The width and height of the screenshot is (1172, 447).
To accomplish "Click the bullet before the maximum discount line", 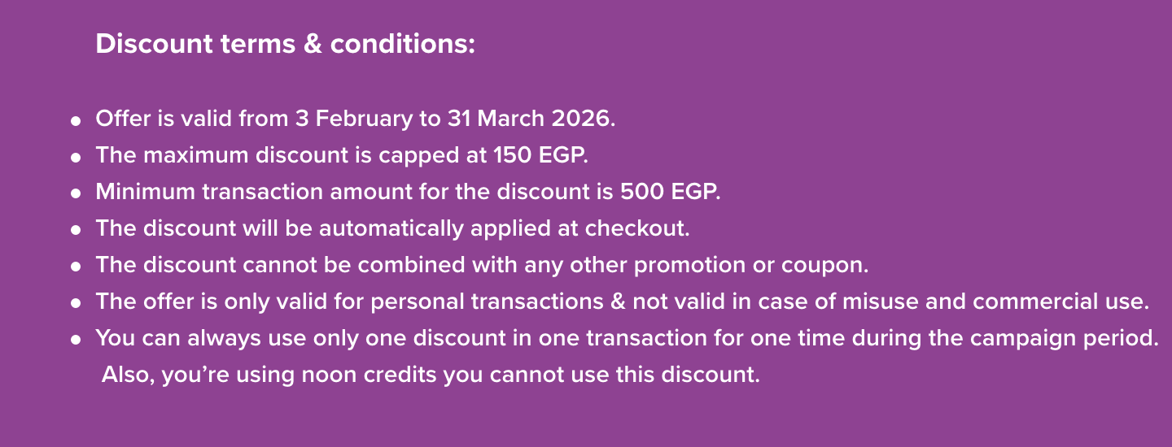I will click(76, 157).
